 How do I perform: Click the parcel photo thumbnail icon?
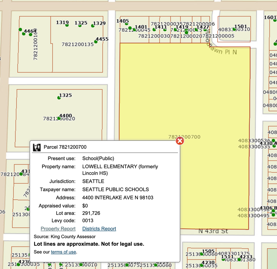(x=37, y=147)
